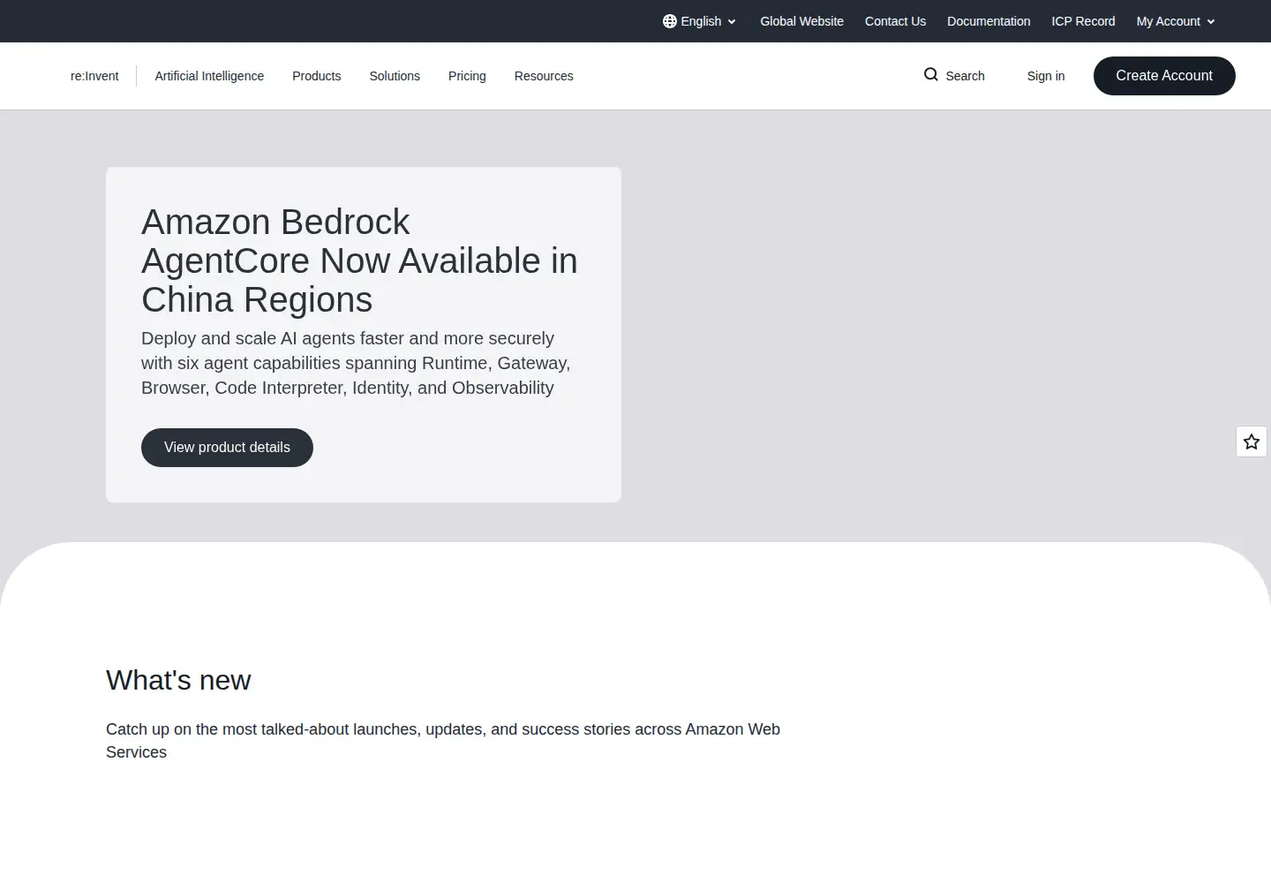Click the "Deploy and scale AI agents" description text
The height and width of the screenshot is (883, 1271).
pyautogui.click(x=356, y=363)
